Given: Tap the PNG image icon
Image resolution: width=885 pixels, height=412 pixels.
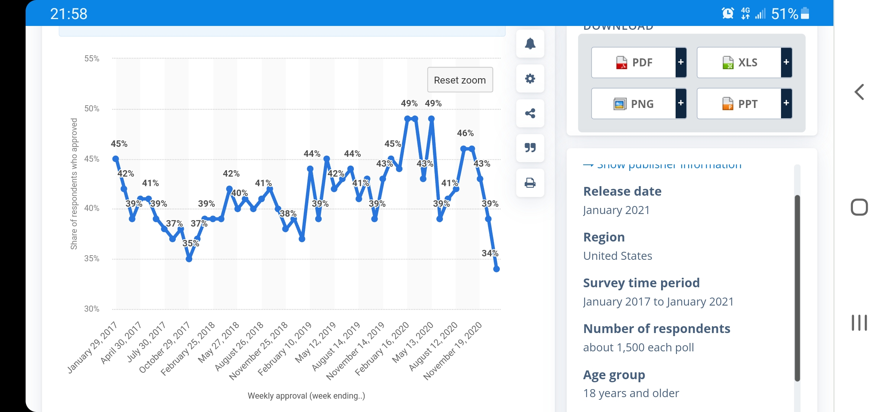Looking at the screenshot, I should [620, 104].
